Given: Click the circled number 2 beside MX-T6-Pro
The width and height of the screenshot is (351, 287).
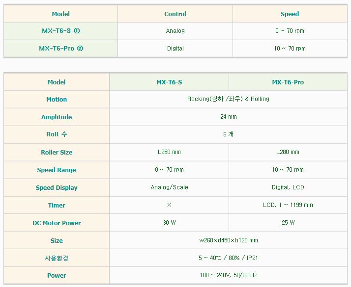Looking at the screenshot, I should (80, 49).
